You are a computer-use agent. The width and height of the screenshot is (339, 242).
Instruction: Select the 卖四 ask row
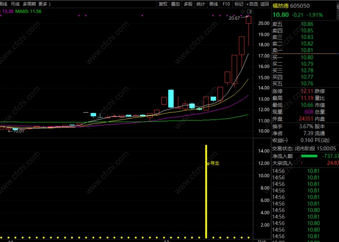(x=305, y=30)
